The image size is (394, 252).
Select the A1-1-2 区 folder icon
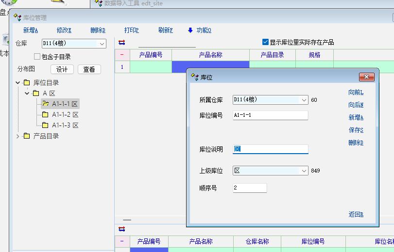45,114
